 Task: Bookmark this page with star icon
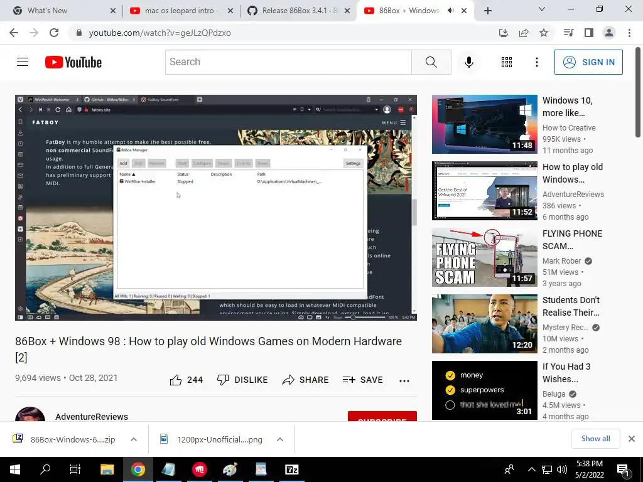point(544,33)
